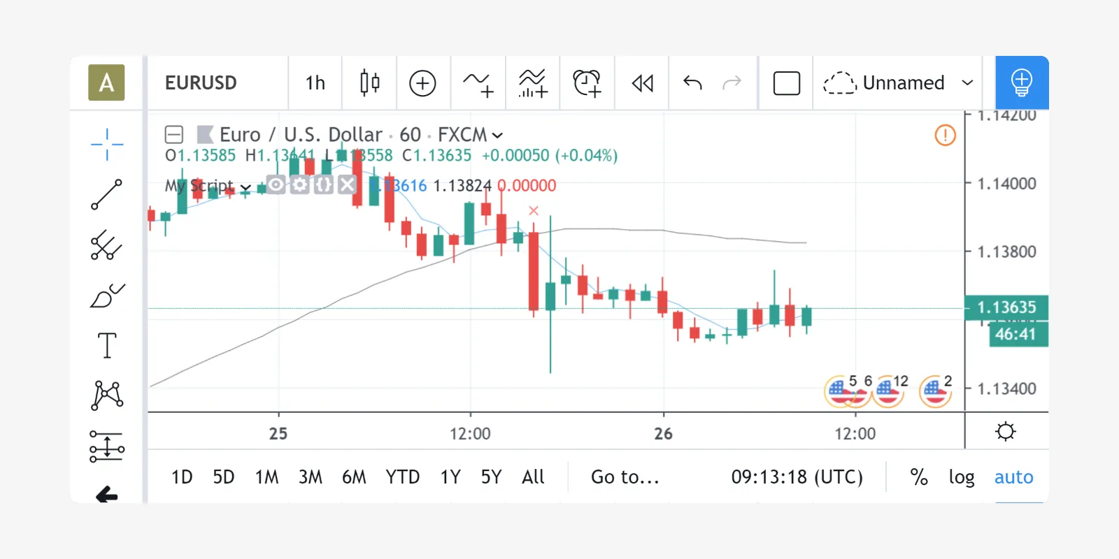Viewport: 1119px width, 559px height.
Task: Select the 1Y date range
Action: tap(450, 477)
